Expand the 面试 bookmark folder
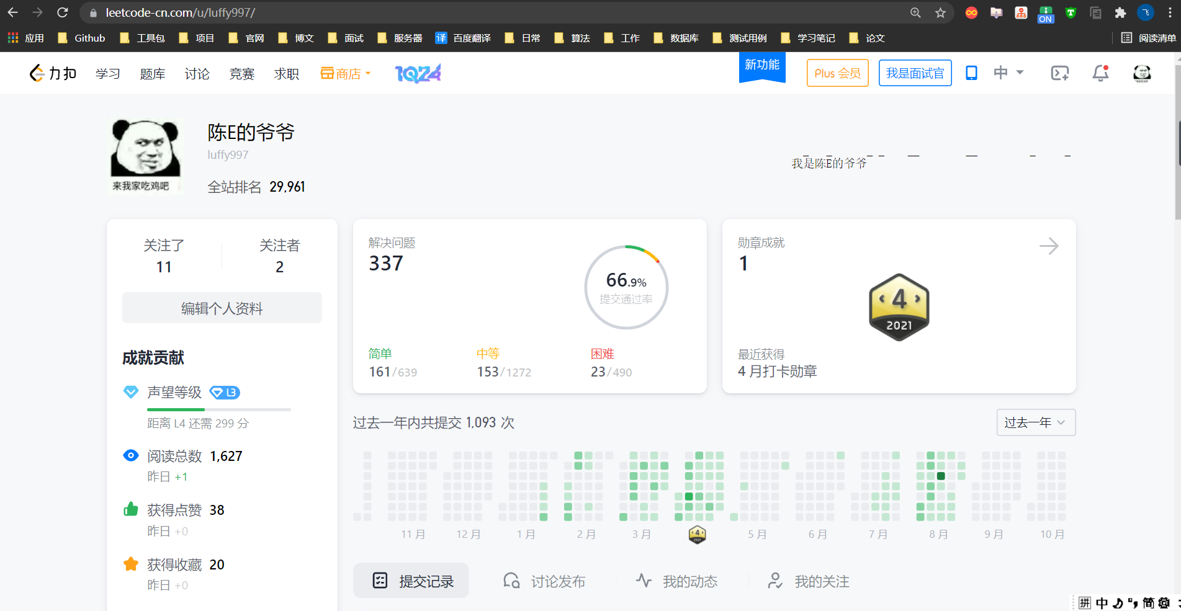 (346, 38)
